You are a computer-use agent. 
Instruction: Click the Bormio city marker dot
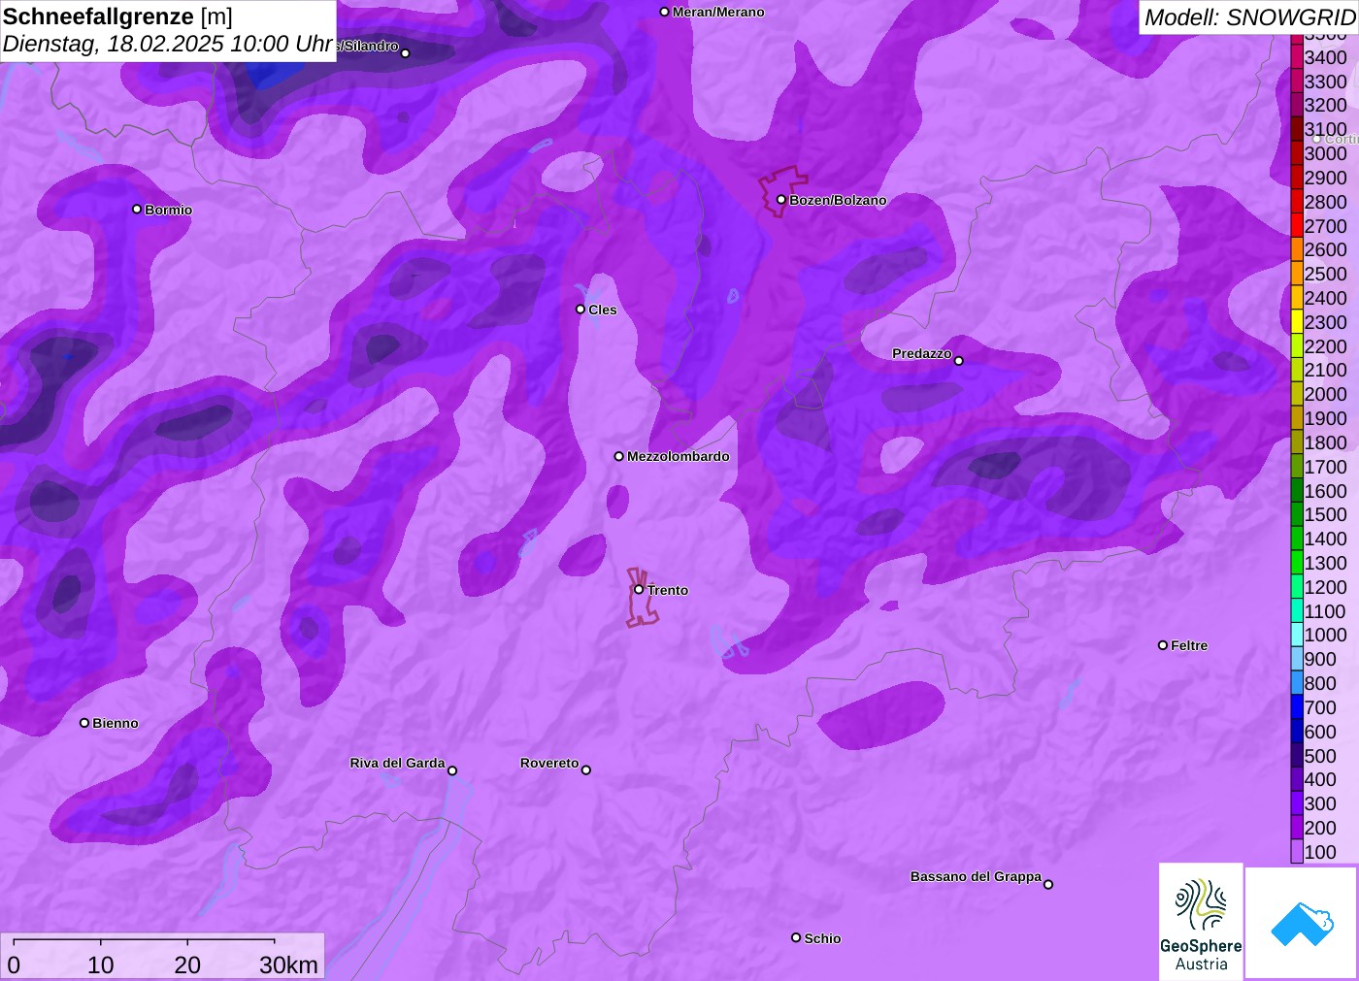point(137,210)
